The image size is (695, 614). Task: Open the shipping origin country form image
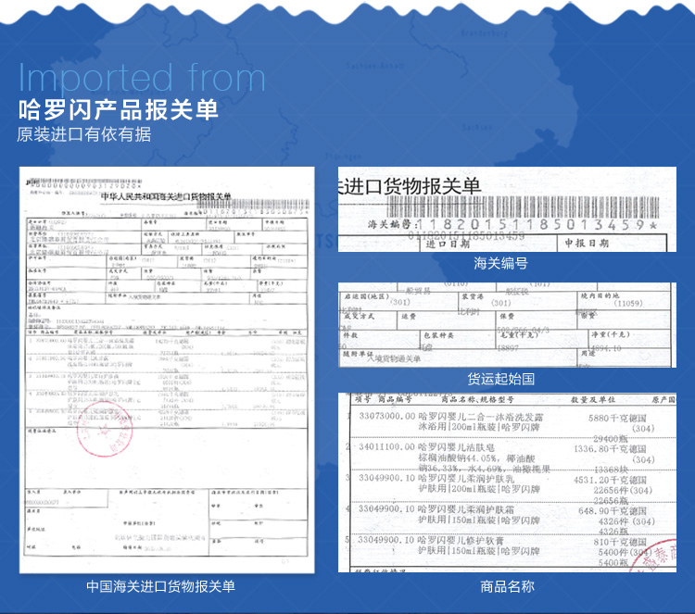507,325
